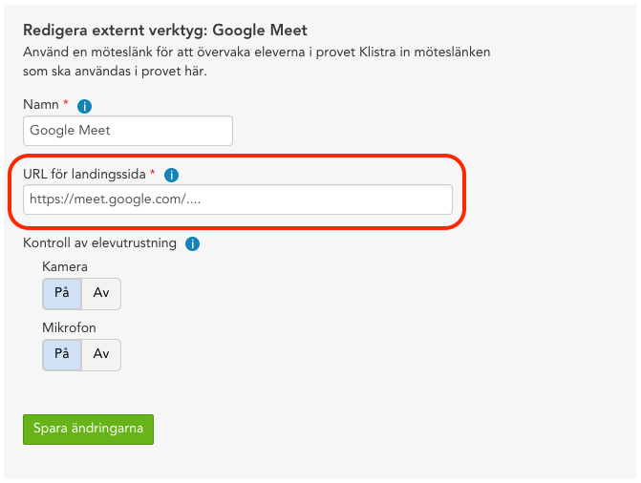View info icon for Kontroll av elevutrustning
This screenshot has width=641, height=483.
[193, 244]
